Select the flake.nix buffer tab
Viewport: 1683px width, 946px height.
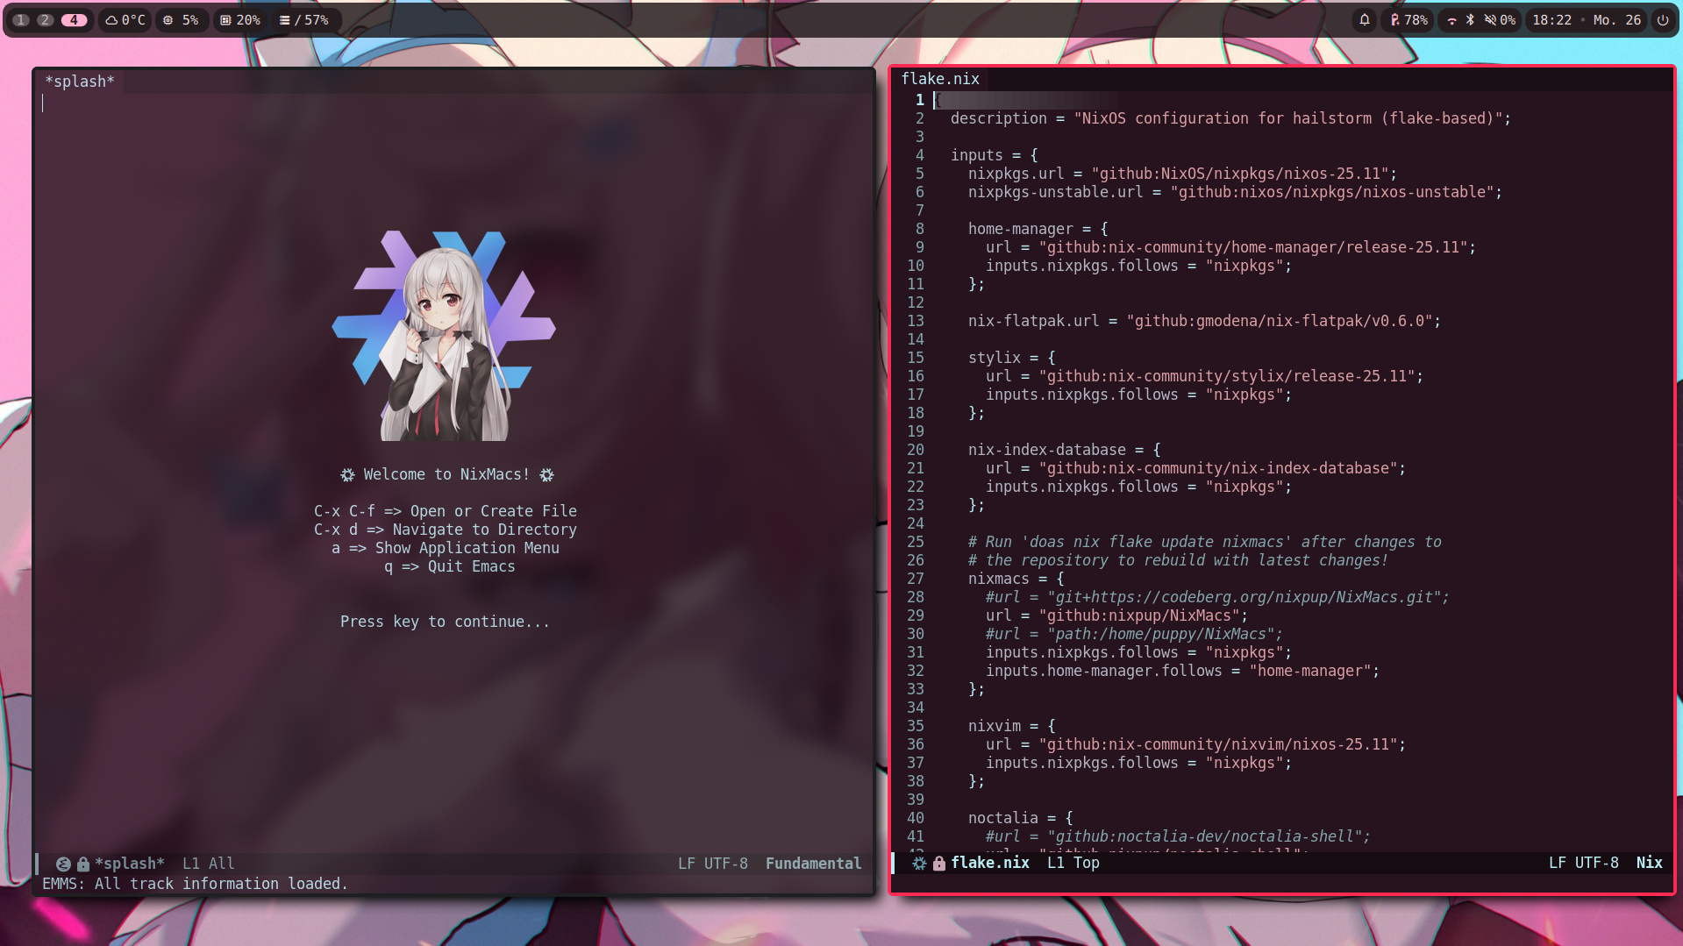click(940, 78)
